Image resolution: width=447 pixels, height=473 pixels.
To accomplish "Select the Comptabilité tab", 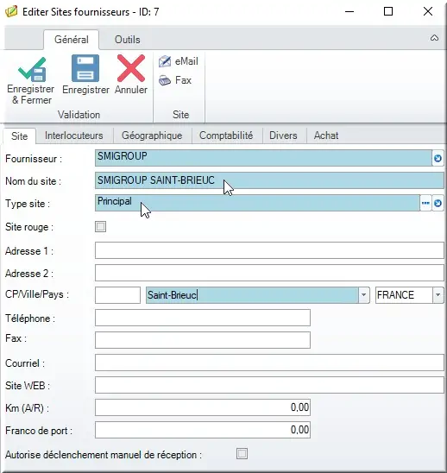I will click(x=226, y=136).
